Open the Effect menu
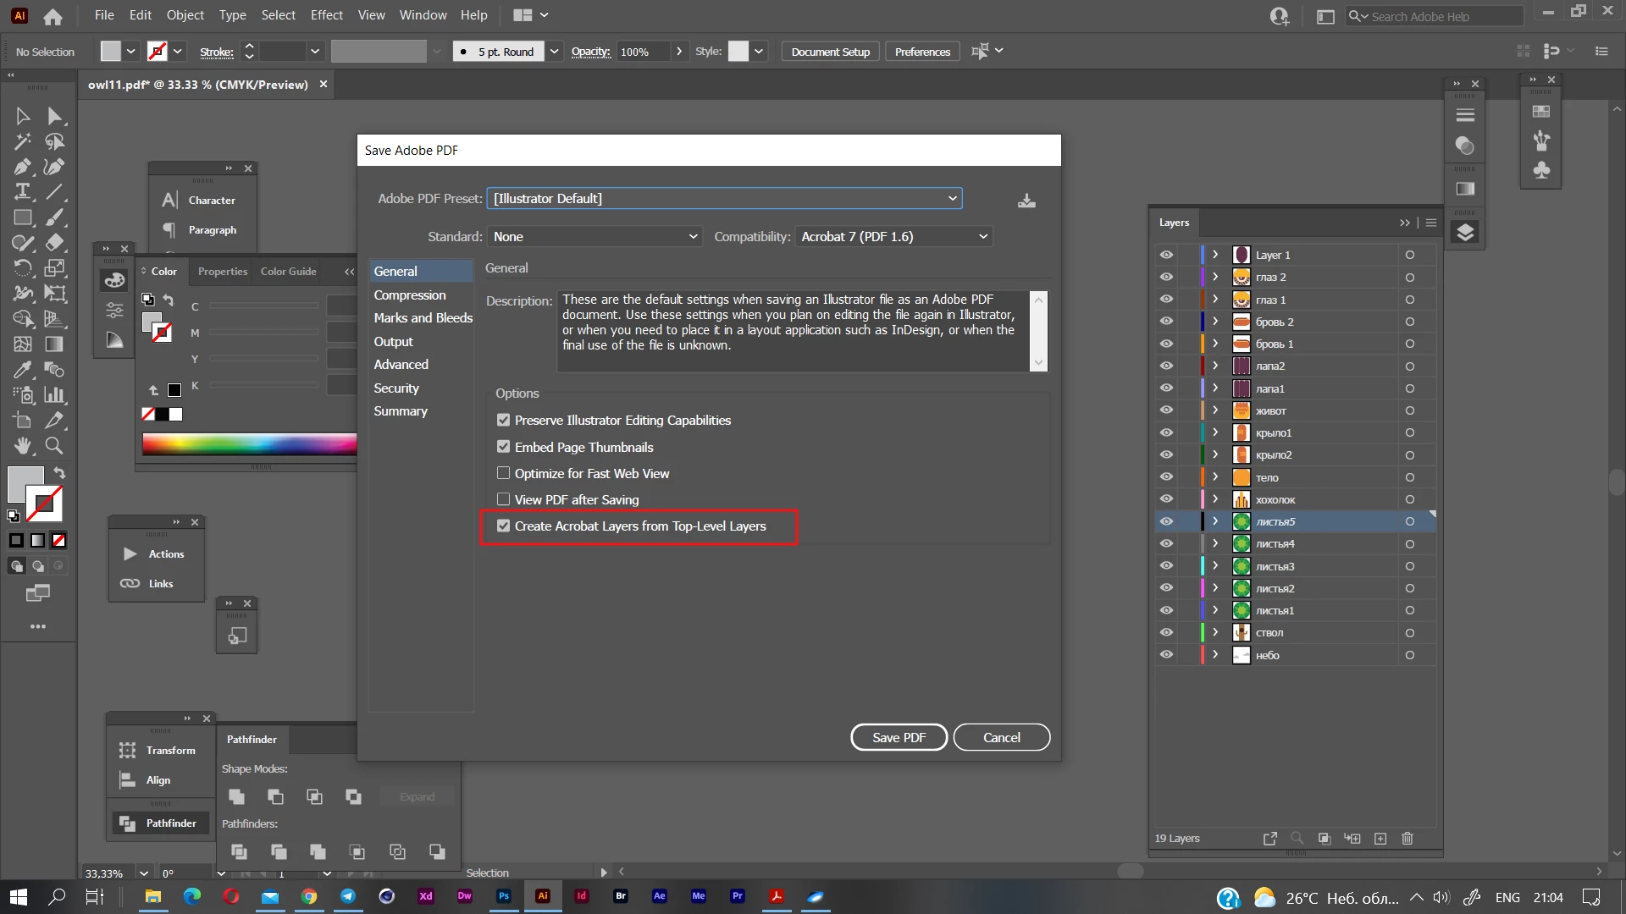The image size is (1626, 914). (326, 15)
